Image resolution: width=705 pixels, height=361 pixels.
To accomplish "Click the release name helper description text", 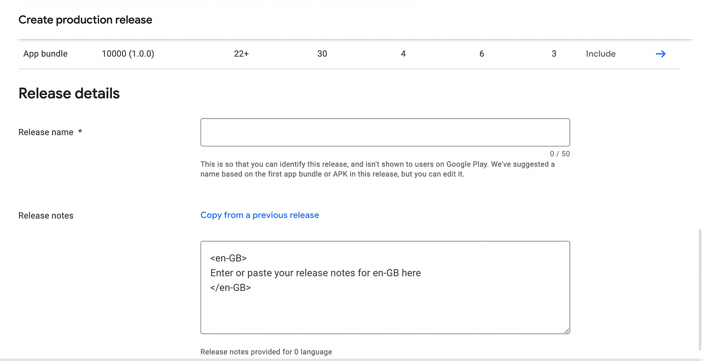I will [x=378, y=169].
